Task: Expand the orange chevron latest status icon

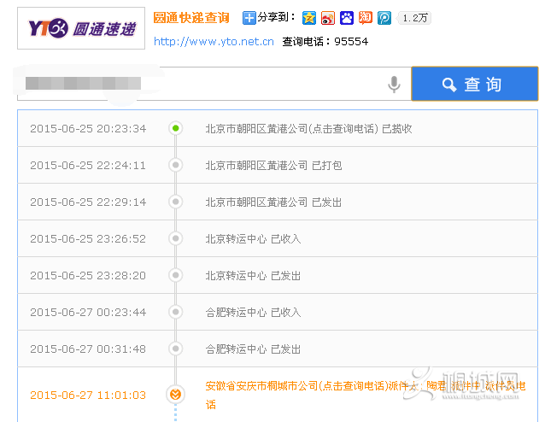Action: (175, 394)
